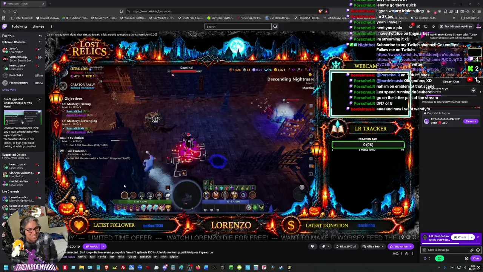Image resolution: width=483 pixels, height=272 pixels.
Task: Open chat settings gear icon
Action: click(466, 258)
